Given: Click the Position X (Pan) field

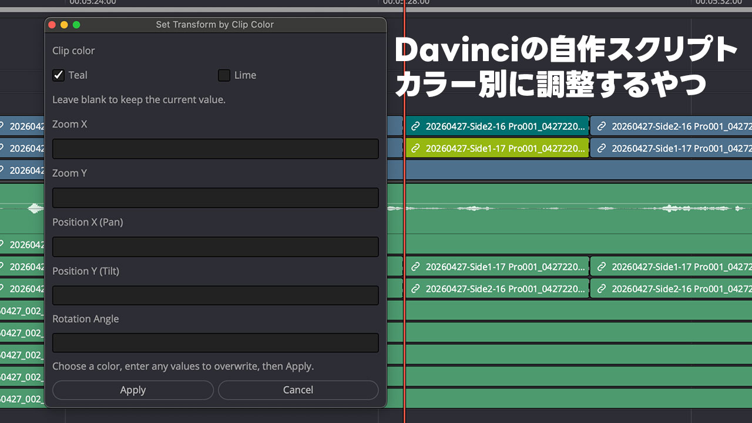Looking at the screenshot, I should point(216,247).
